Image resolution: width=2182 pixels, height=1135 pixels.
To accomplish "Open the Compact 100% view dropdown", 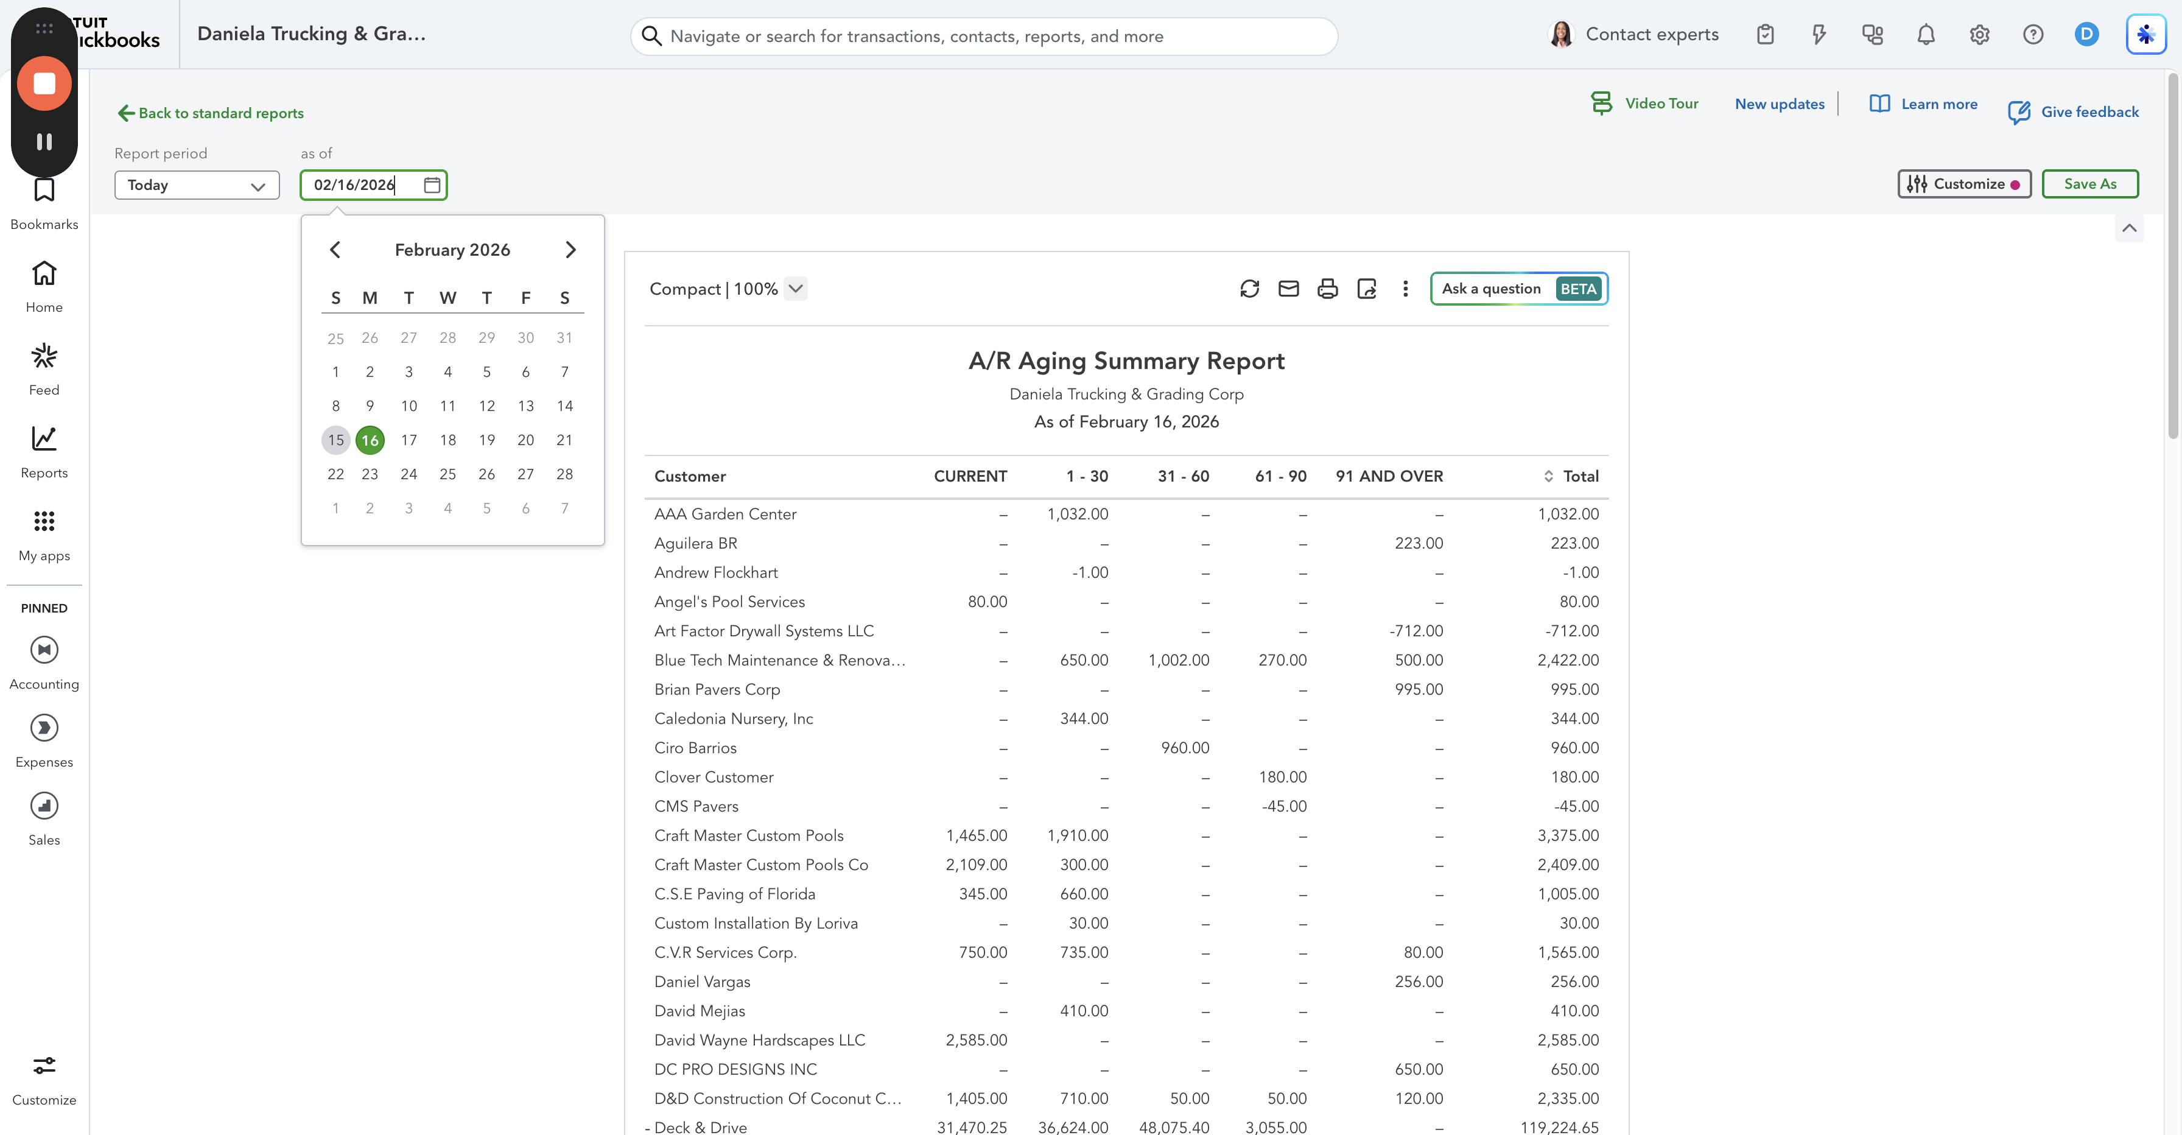I will tap(728, 289).
